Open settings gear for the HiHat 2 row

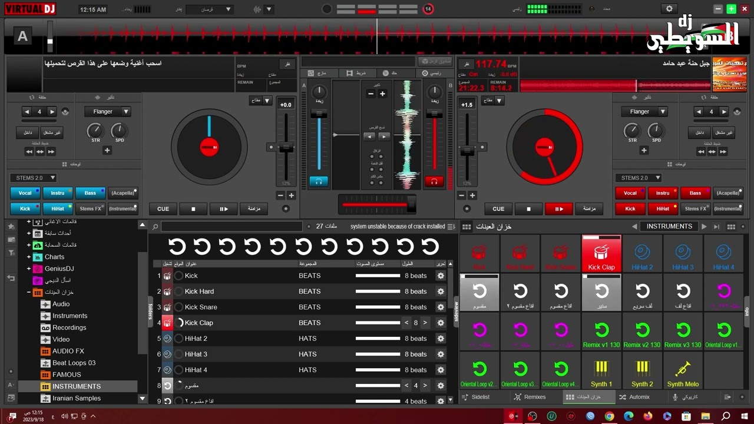(x=440, y=339)
